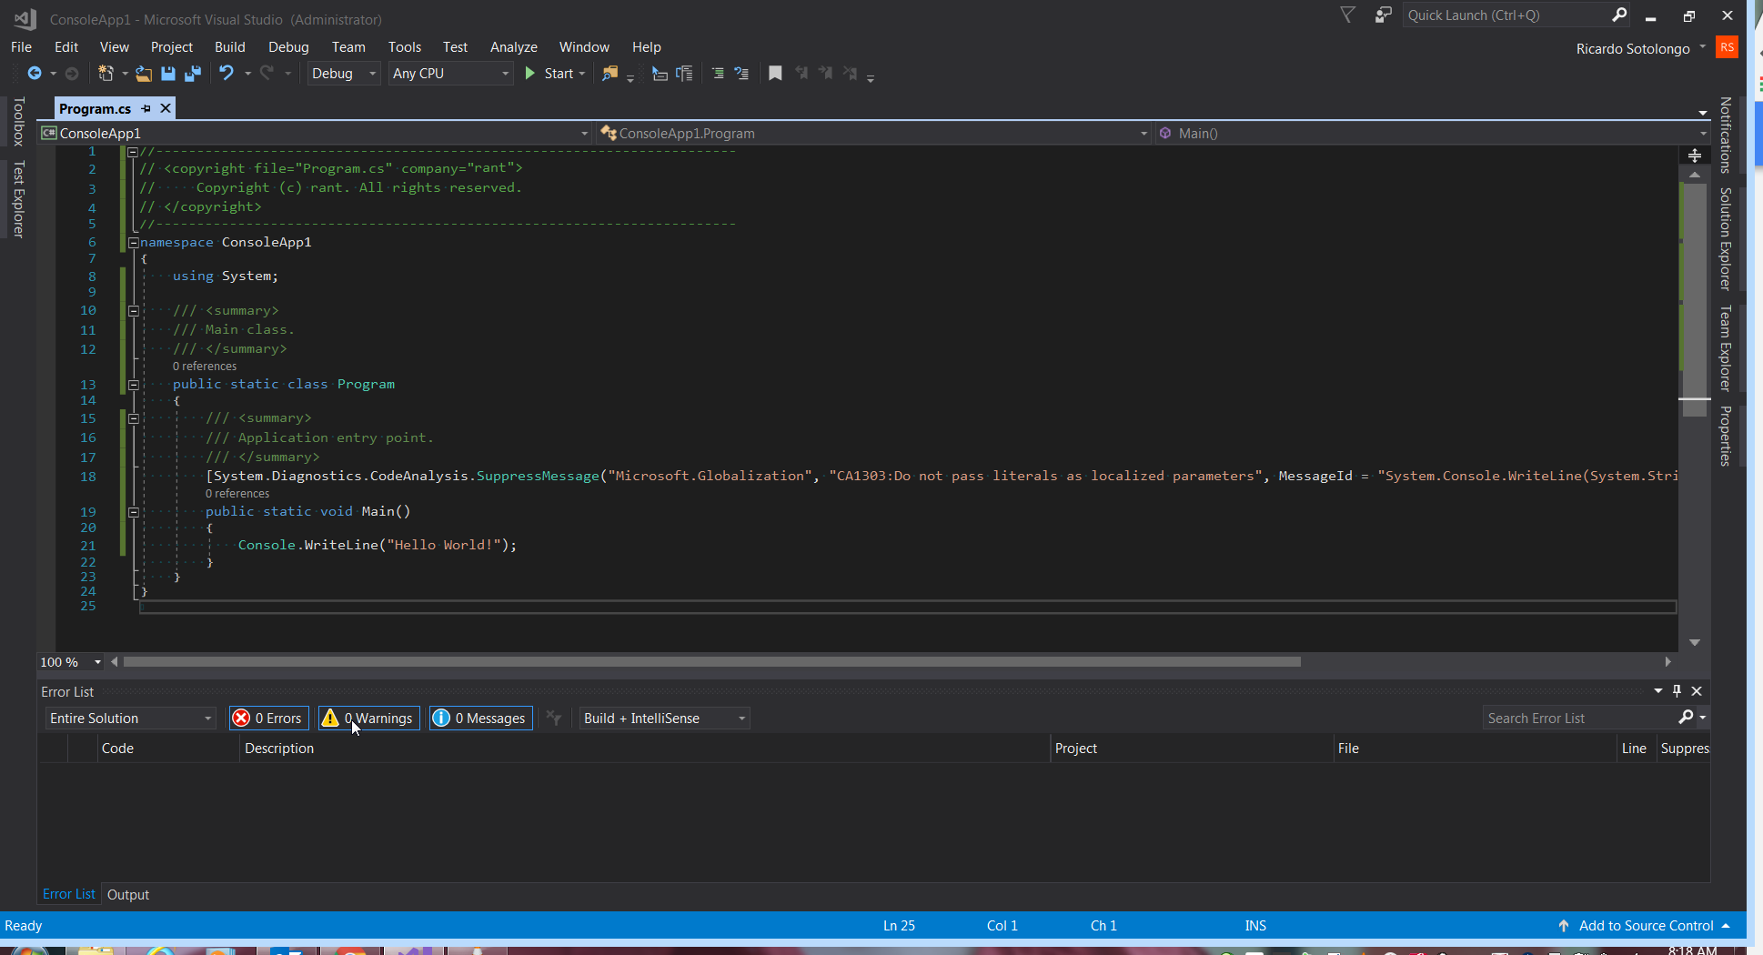Open a file with the folder icon
This screenshot has width=1763, height=955.
point(144,74)
